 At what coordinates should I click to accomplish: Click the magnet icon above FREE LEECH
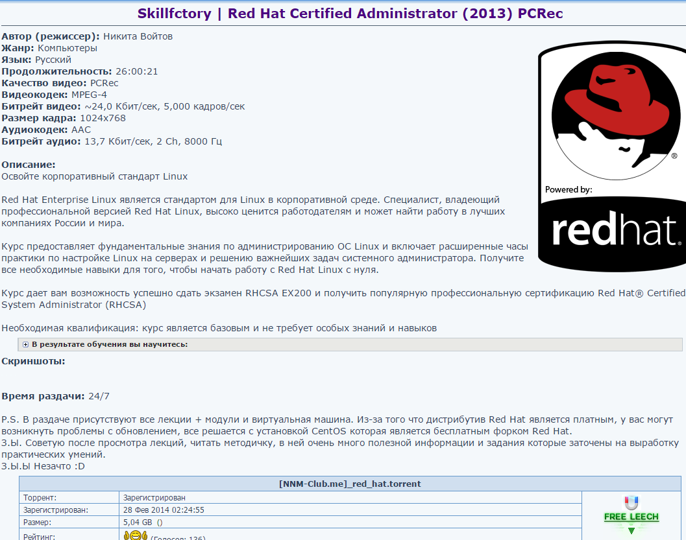click(x=631, y=503)
